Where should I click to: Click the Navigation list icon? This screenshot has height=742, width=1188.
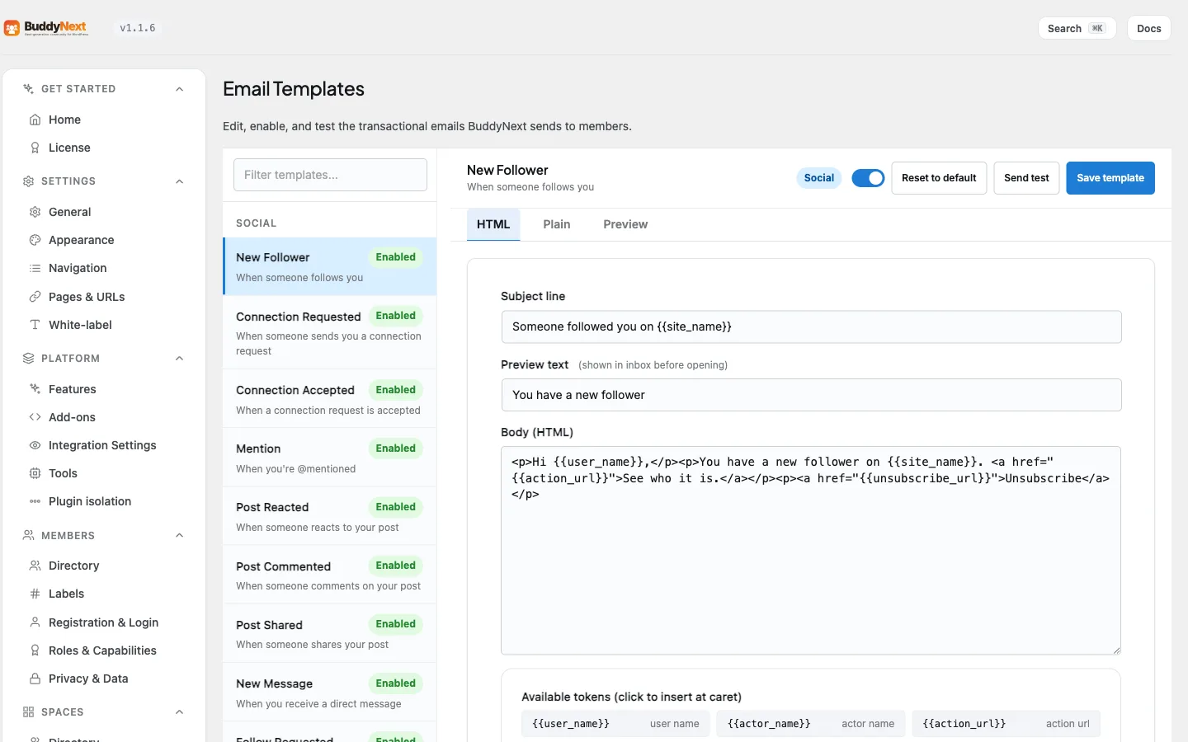[x=35, y=268]
